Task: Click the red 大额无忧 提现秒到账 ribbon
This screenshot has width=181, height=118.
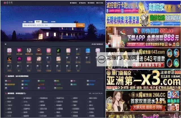Action: tap(148, 107)
